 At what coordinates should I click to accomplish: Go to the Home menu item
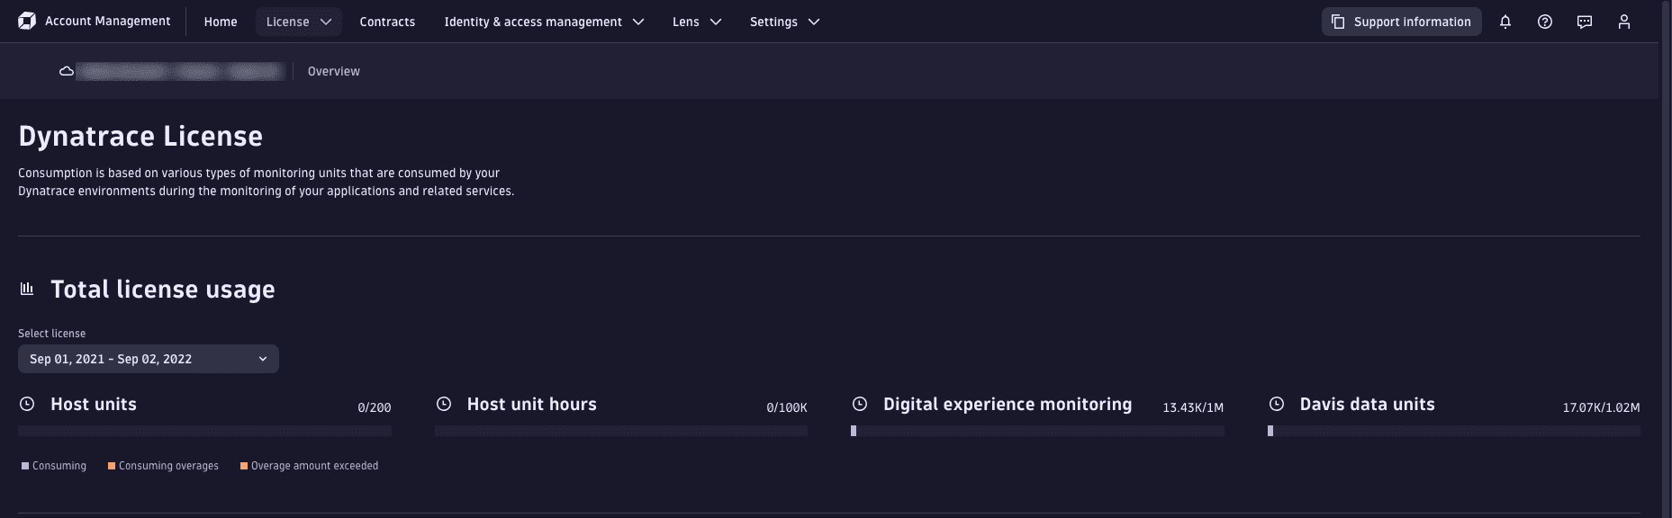[221, 22]
